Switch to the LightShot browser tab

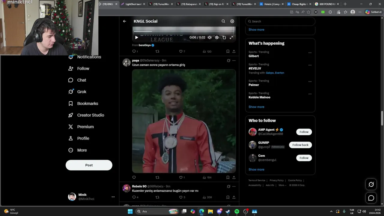coord(133,4)
